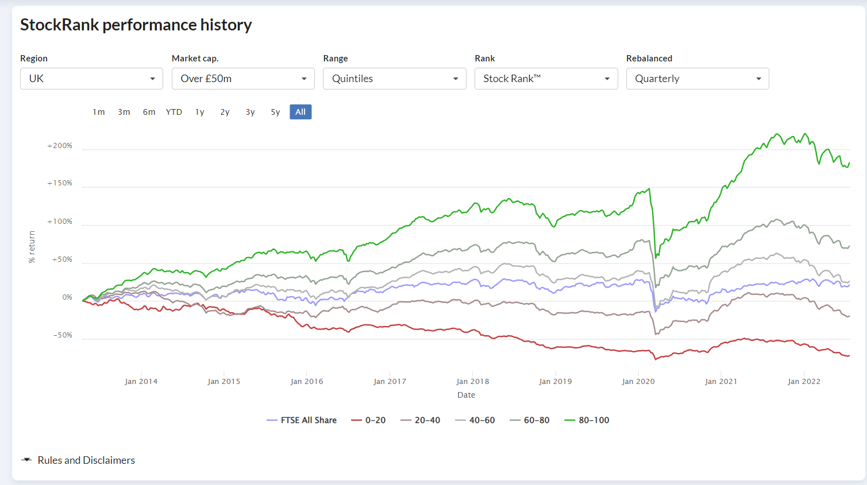Toggle the 80–100 quintile legend entry
The height and width of the screenshot is (485, 867).
pyautogui.click(x=587, y=420)
